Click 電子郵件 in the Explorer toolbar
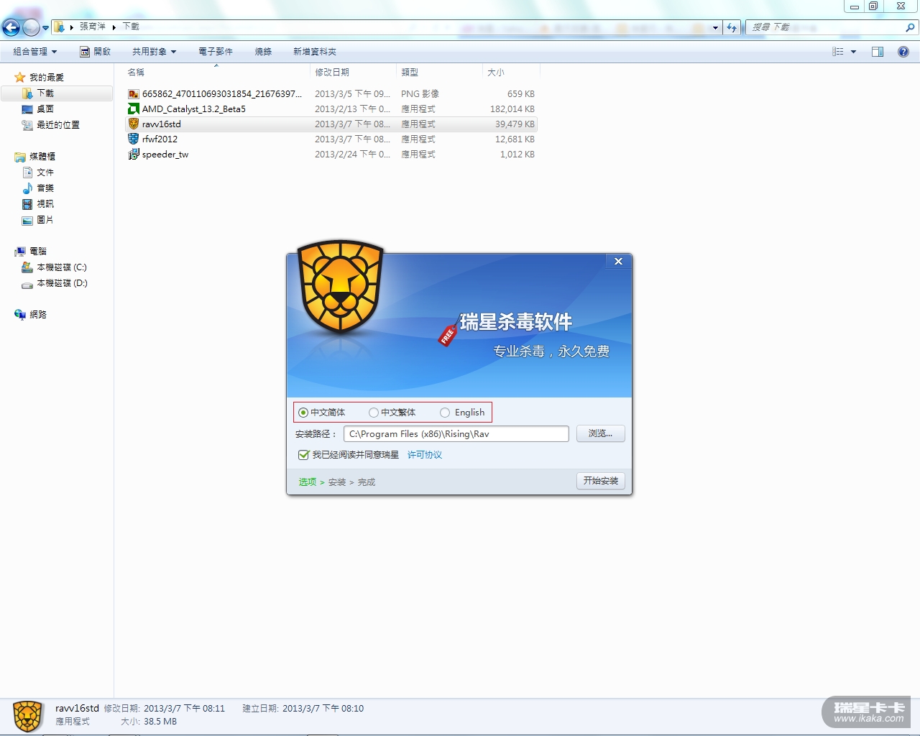The image size is (920, 736). pyautogui.click(x=216, y=52)
